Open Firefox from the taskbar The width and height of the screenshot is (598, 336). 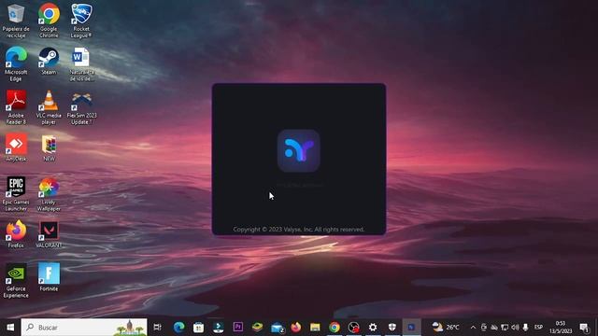click(296, 328)
